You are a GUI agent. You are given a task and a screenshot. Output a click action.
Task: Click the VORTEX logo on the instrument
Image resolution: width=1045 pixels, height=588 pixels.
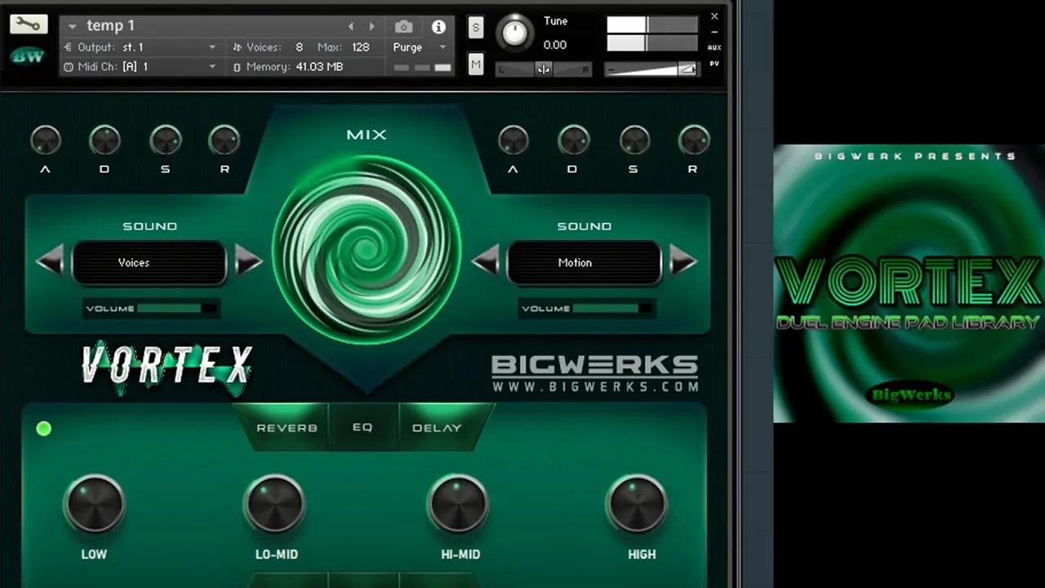pyautogui.click(x=167, y=367)
